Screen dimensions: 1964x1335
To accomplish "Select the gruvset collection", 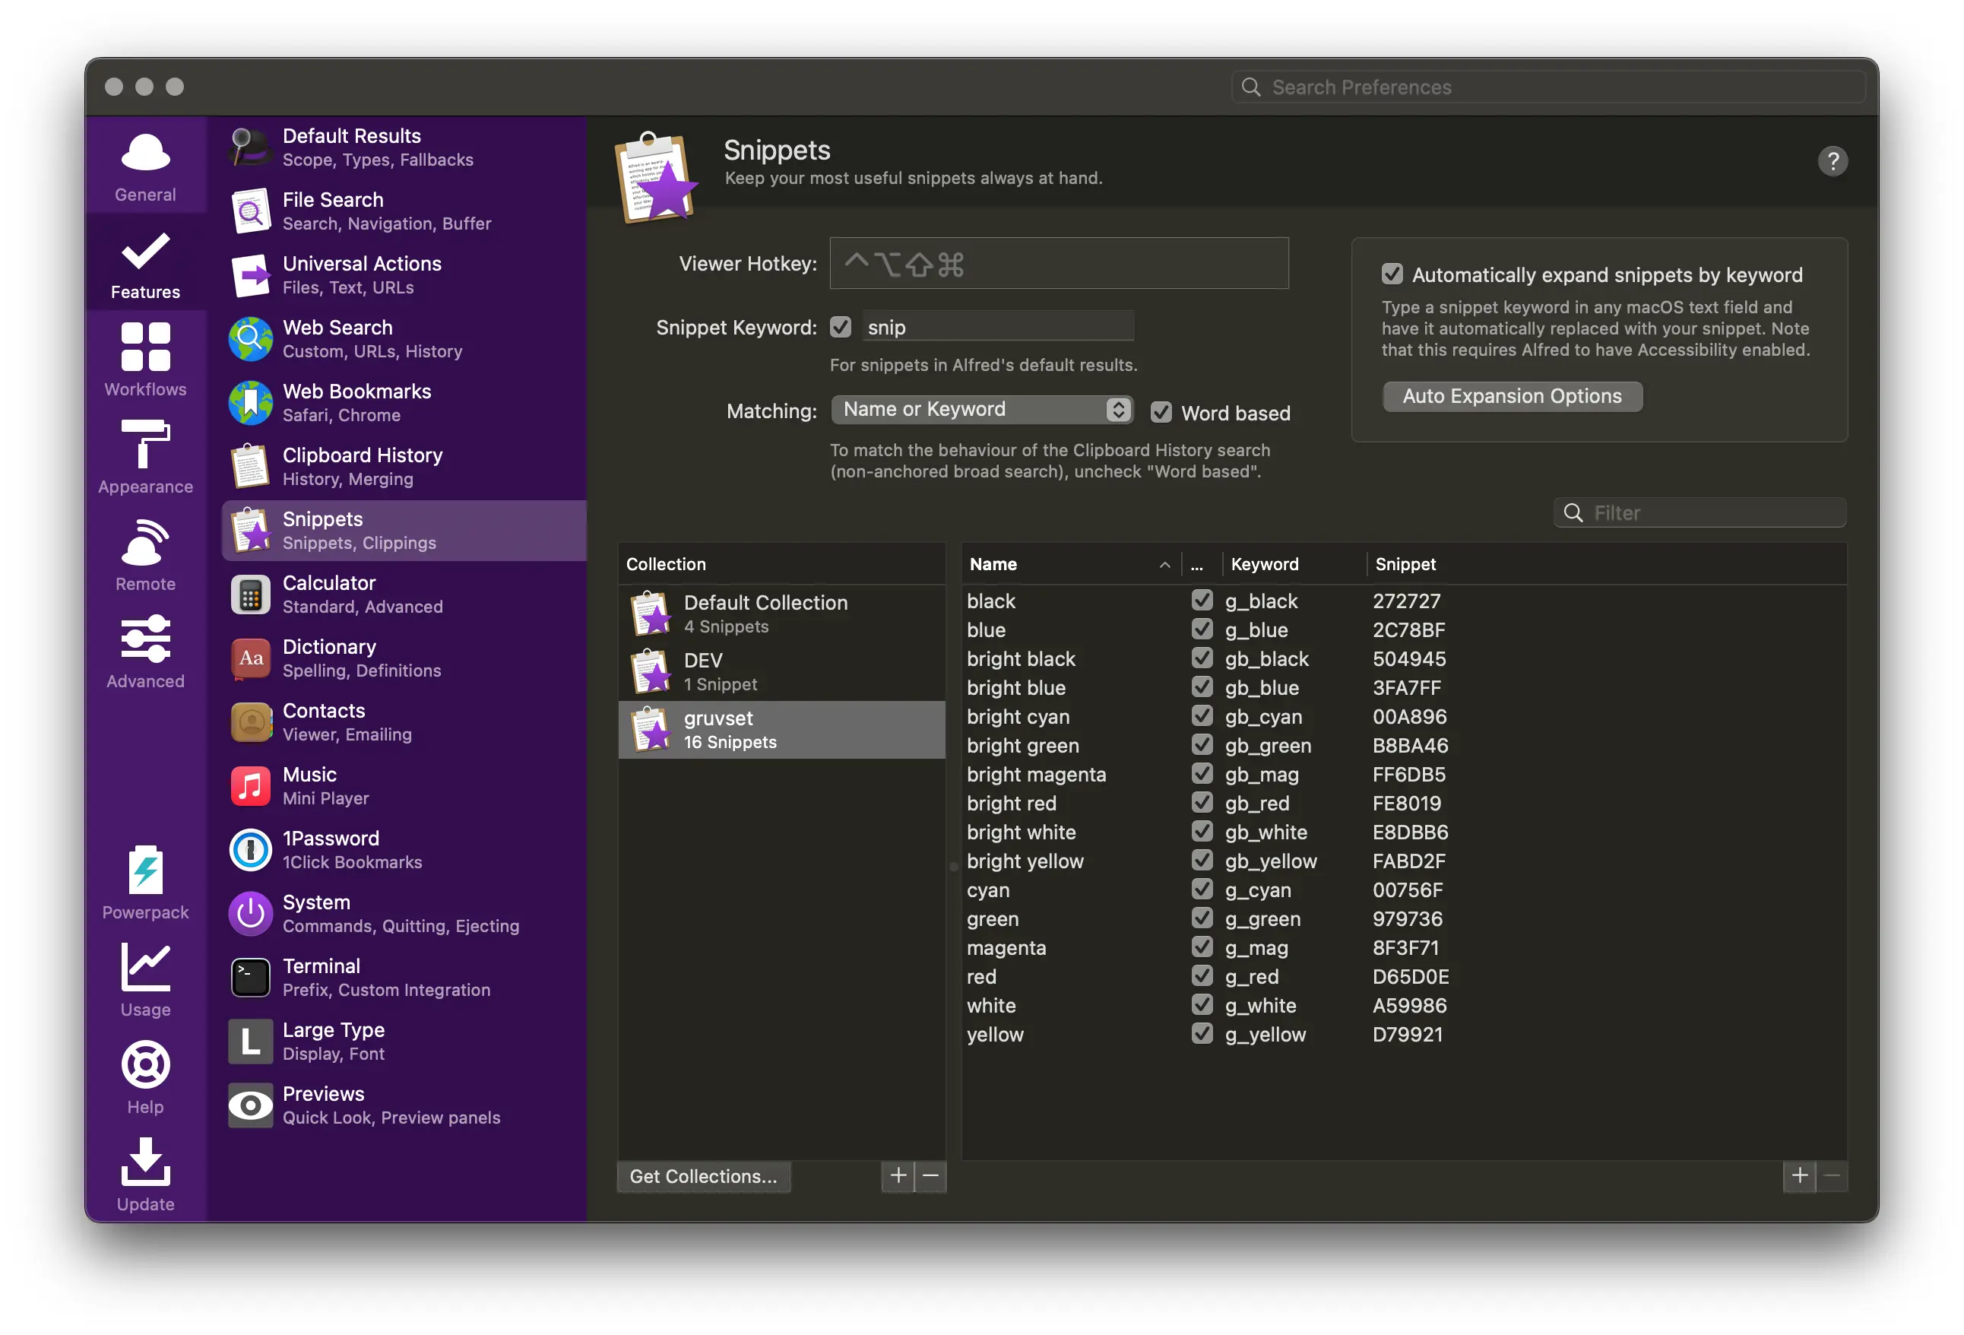I will click(781, 729).
